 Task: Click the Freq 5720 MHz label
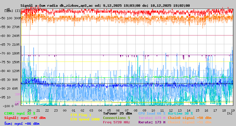point(116,122)
